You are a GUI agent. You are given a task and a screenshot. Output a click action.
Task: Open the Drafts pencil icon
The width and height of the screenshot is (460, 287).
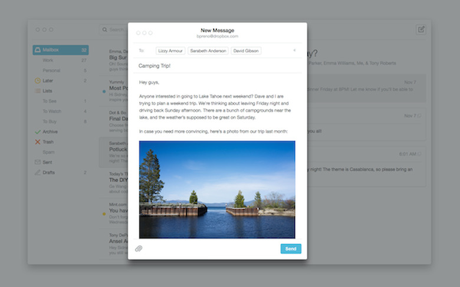pos(38,172)
